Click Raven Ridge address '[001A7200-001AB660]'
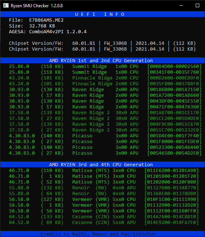 point(174,95)
